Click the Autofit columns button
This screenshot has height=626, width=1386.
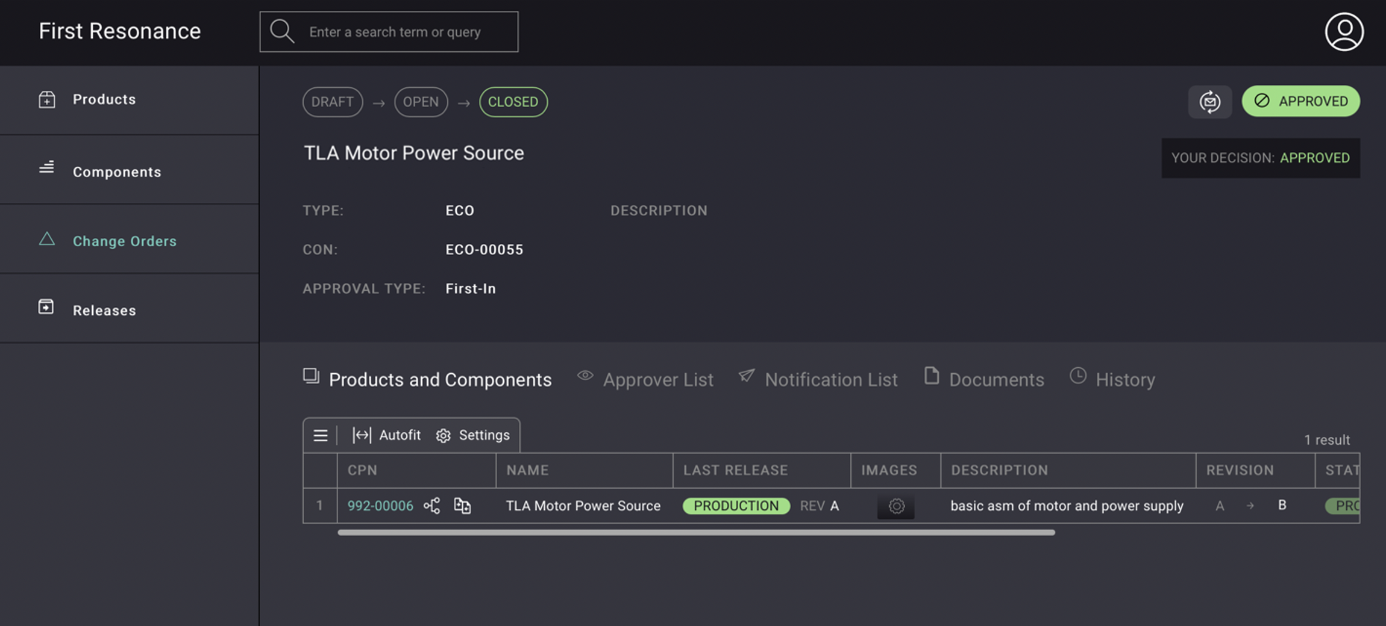(x=387, y=435)
